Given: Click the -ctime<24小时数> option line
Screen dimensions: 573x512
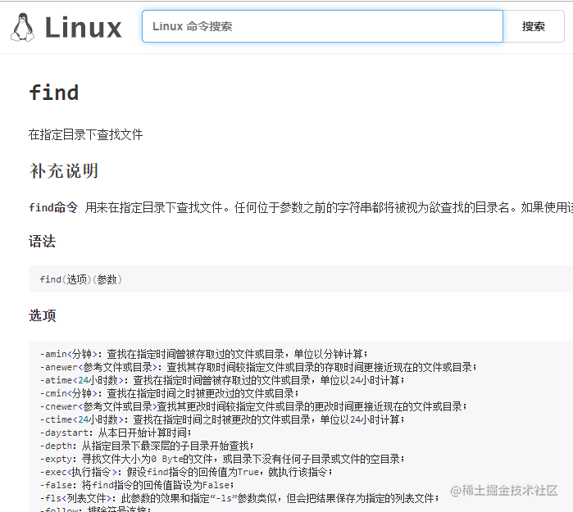Looking at the screenshot, I should (222, 419).
